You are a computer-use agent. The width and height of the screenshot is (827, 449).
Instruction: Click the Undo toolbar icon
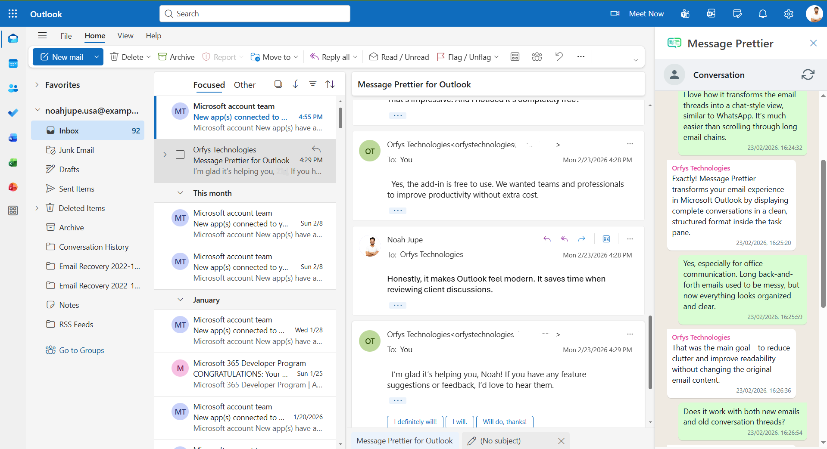pyautogui.click(x=559, y=56)
